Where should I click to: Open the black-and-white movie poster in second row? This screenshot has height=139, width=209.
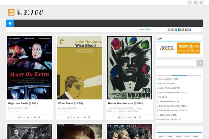pos(30,131)
